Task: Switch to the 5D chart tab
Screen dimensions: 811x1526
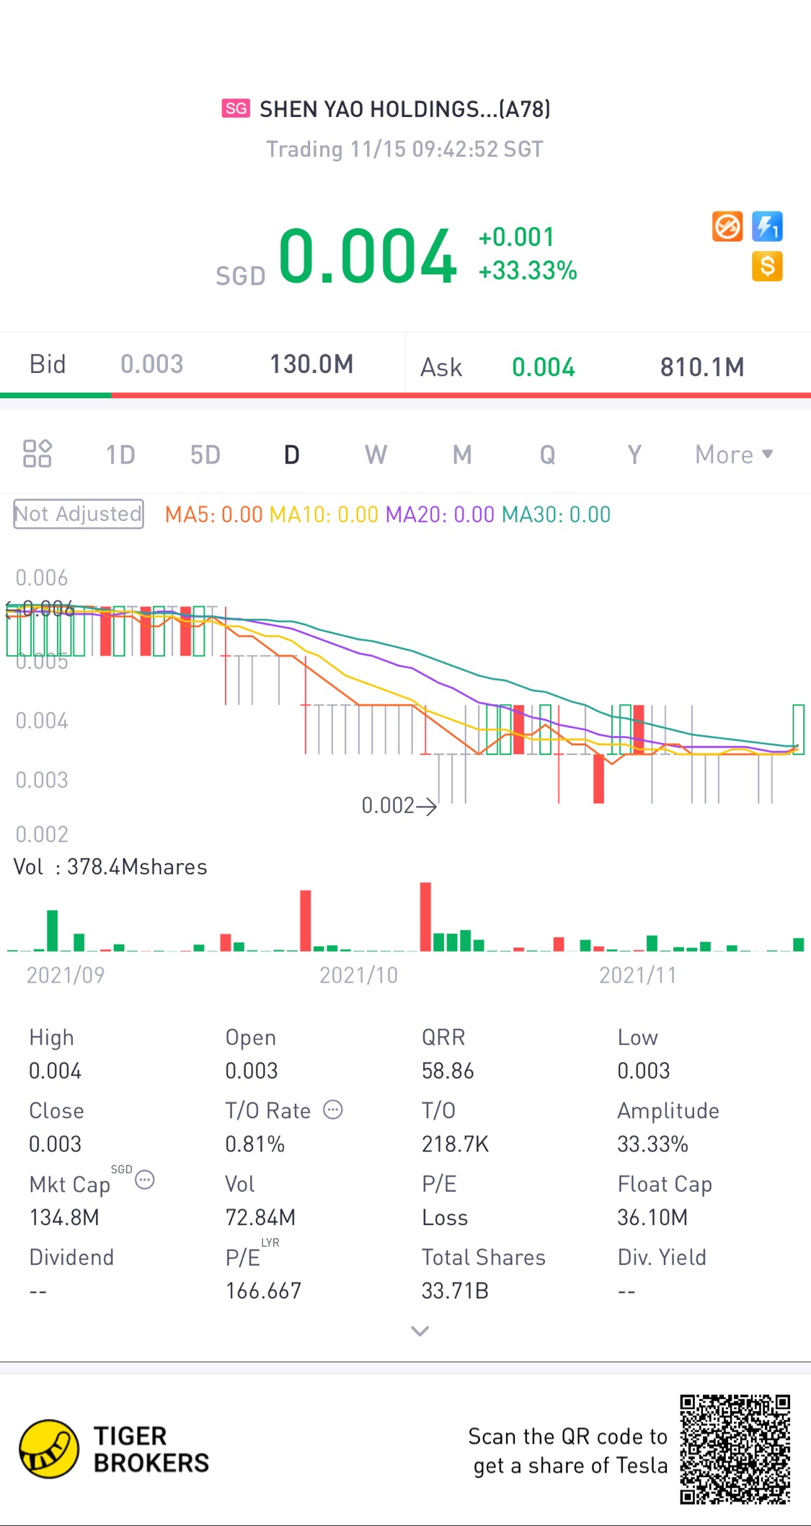Action: pyautogui.click(x=205, y=455)
